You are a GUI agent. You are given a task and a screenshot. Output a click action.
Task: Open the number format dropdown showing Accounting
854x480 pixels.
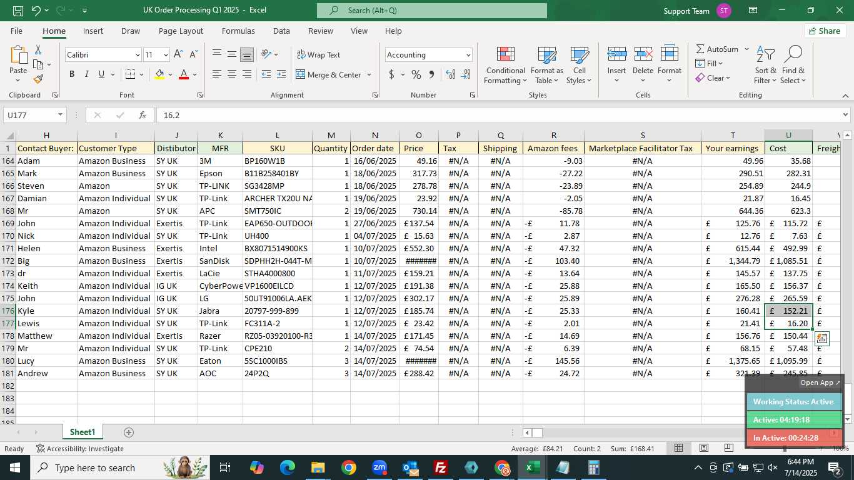pyautogui.click(x=468, y=55)
